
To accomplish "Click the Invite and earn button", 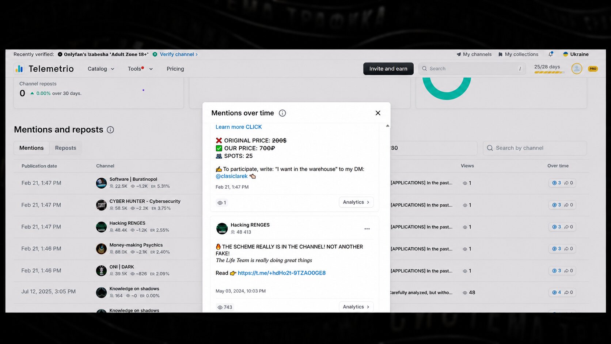I will pyautogui.click(x=388, y=69).
